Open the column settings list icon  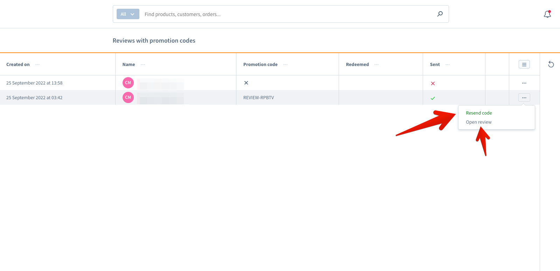click(524, 64)
